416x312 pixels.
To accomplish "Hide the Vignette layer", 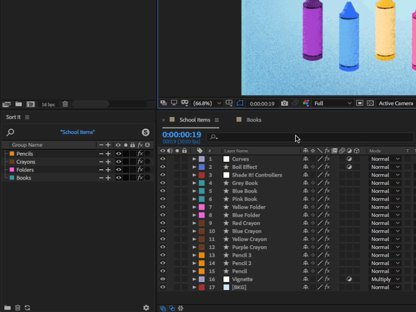I will point(163,279).
